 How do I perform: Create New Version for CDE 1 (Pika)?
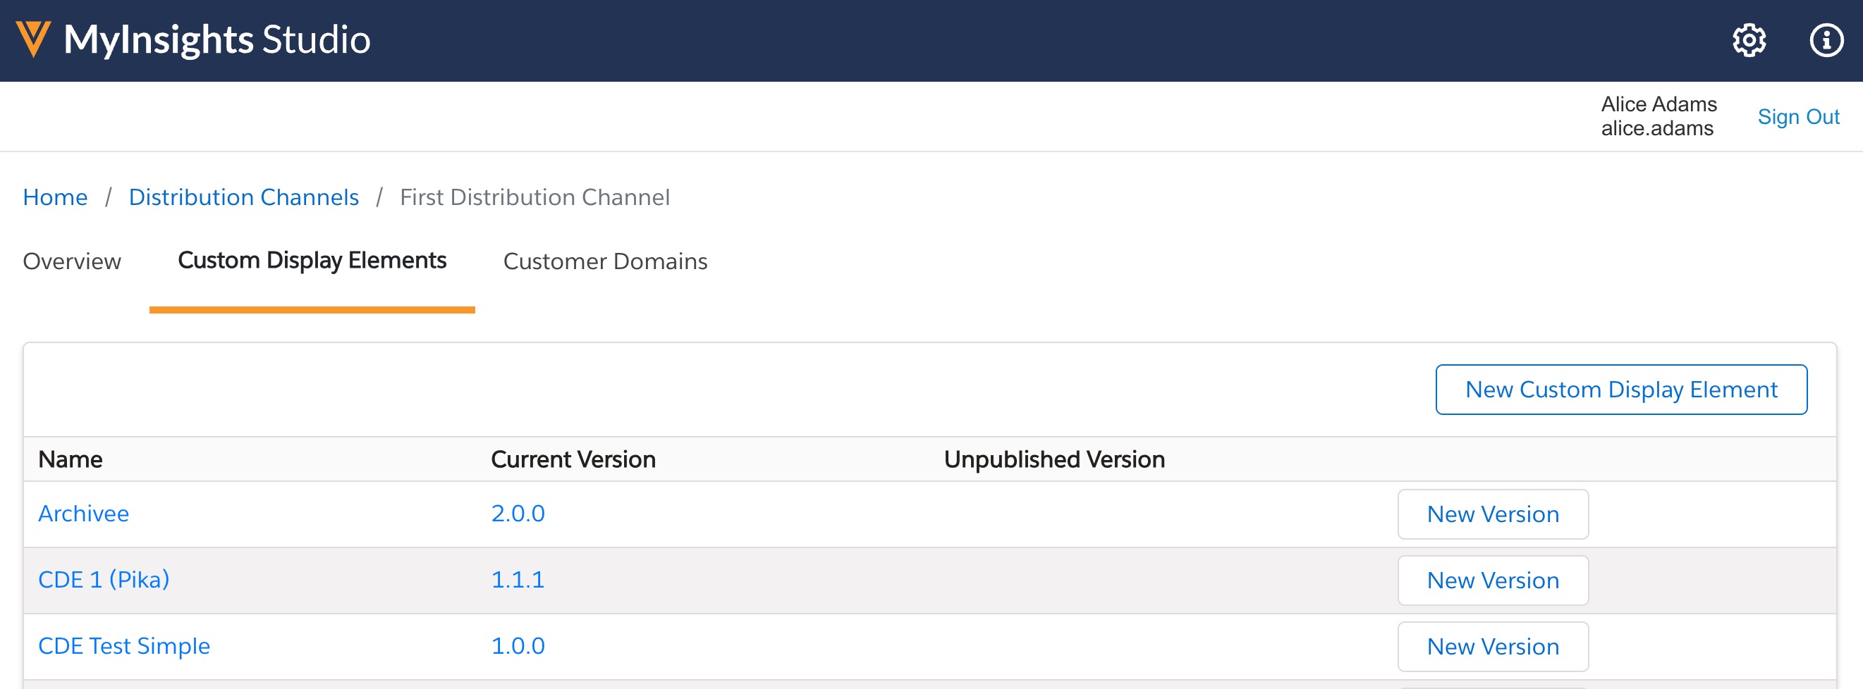[1492, 581]
